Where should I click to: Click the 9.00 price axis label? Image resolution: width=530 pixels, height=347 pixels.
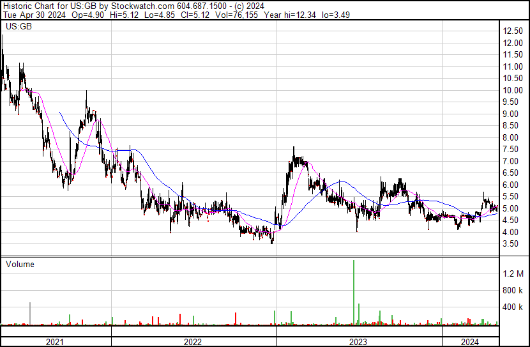(x=510, y=114)
